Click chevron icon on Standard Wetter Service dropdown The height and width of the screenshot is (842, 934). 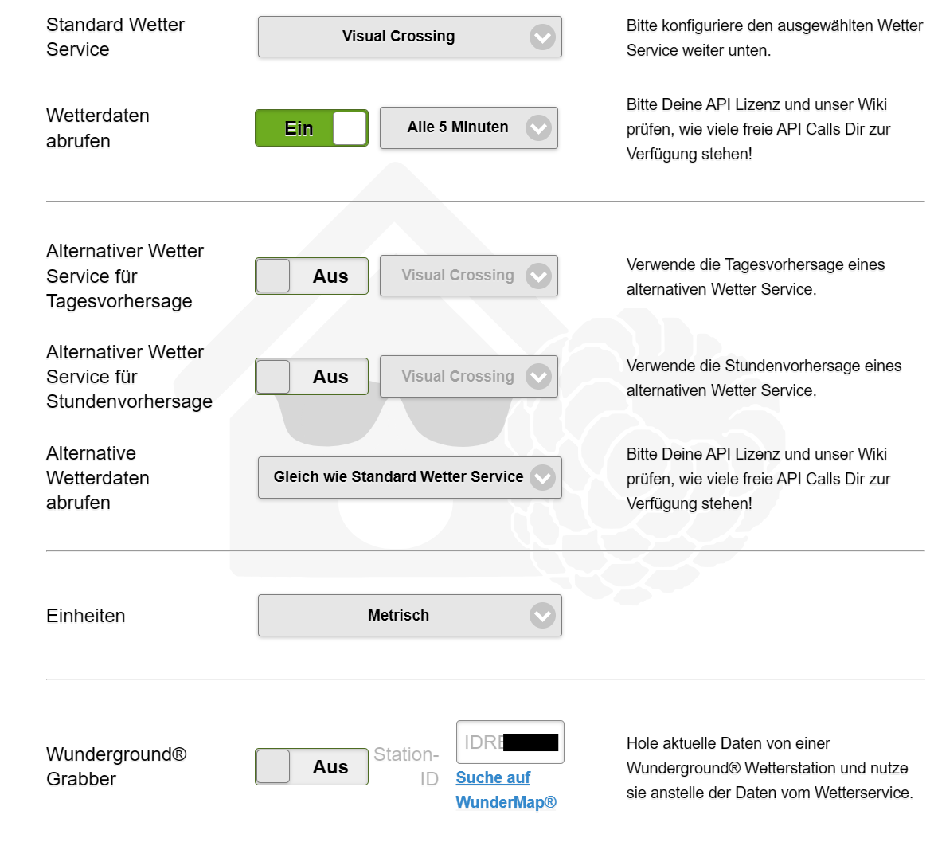(542, 37)
